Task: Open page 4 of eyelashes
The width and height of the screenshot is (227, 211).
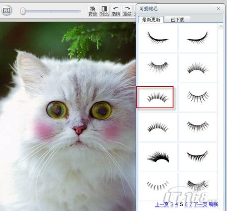Action: (177, 204)
